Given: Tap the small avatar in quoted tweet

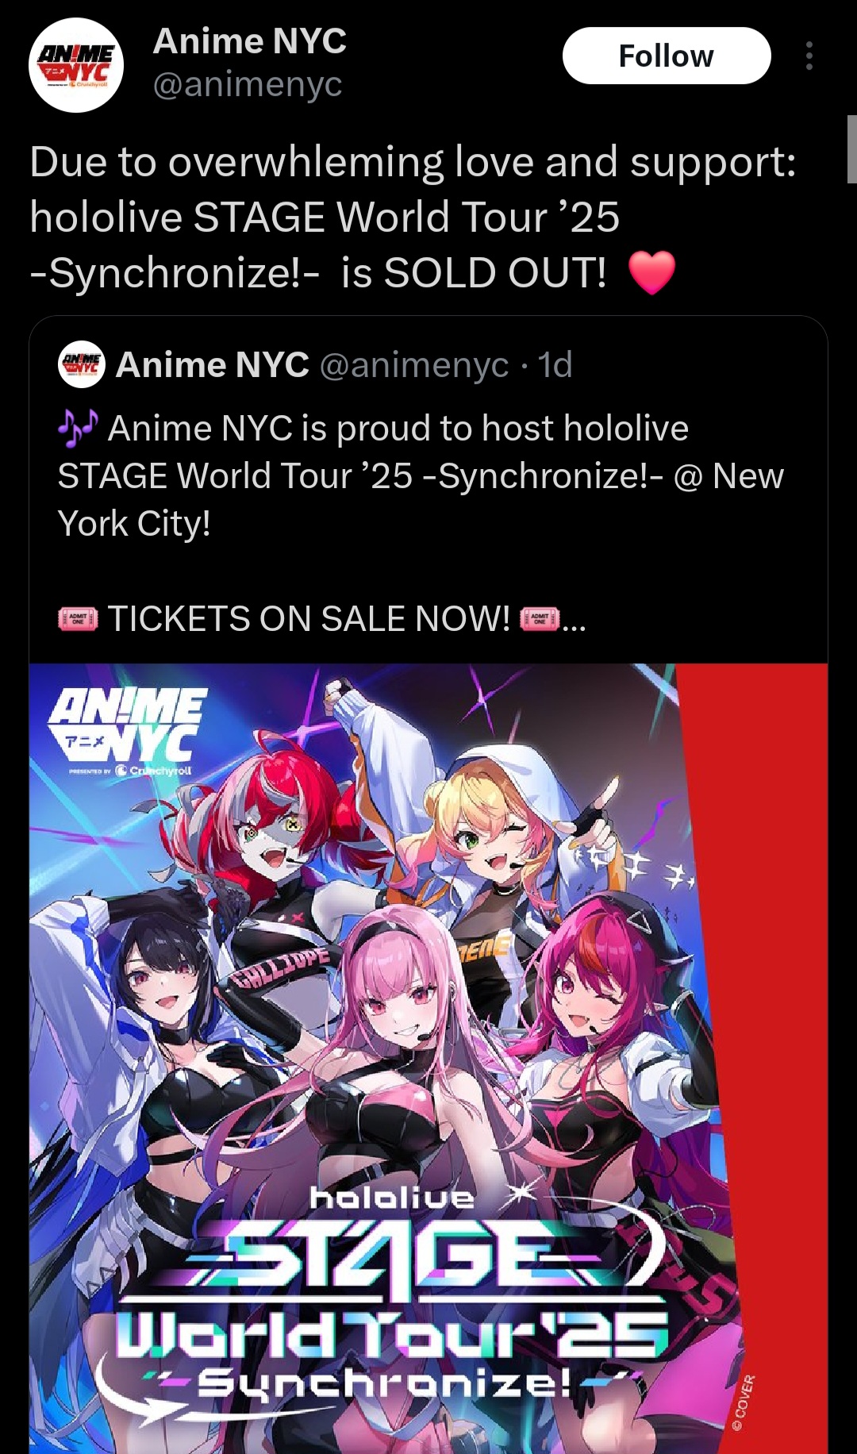Looking at the screenshot, I should tap(82, 364).
